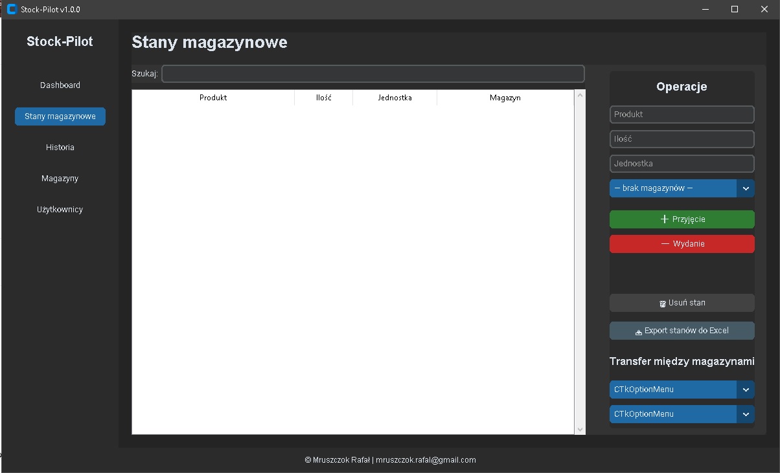Click the Operacje panel heading
This screenshot has height=473, width=780.
682,87
